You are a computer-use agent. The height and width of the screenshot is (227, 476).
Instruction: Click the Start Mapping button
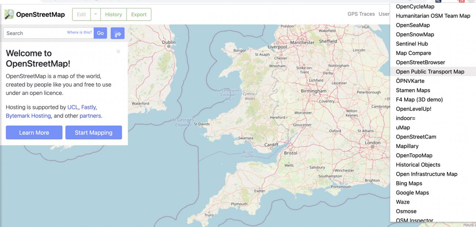pos(94,133)
